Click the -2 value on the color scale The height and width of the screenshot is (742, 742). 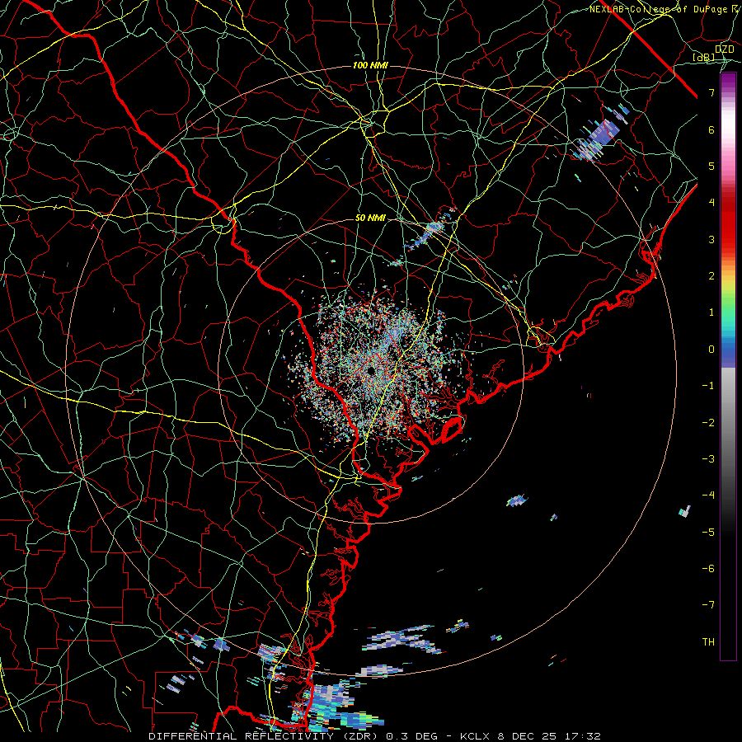point(708,423)
